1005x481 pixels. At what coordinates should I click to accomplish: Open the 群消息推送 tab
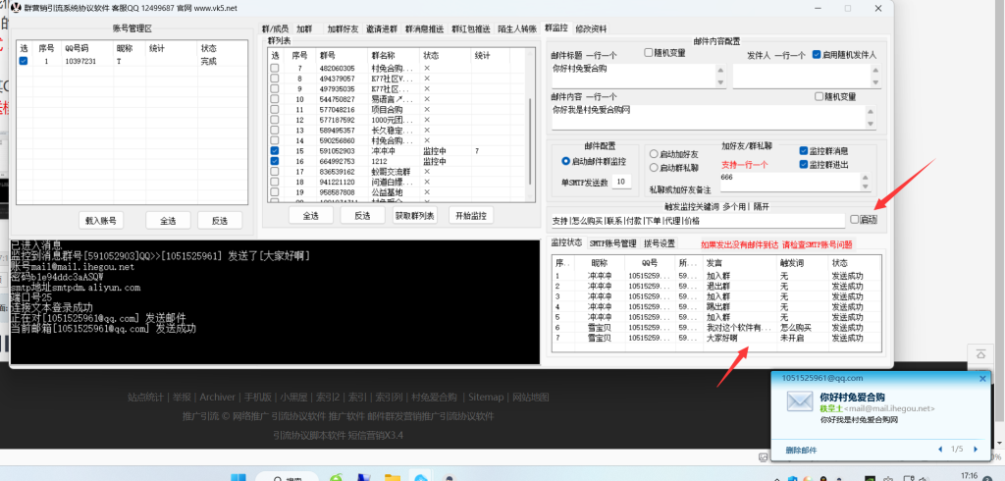(x=424, y=28)
